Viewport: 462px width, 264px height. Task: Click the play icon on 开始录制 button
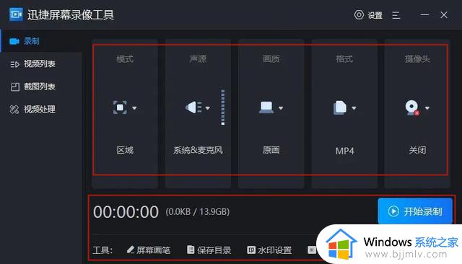pos(393,211)
